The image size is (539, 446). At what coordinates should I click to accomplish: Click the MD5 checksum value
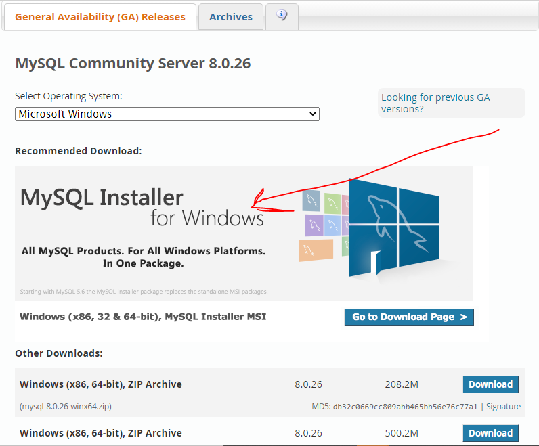[x=405, y=407]
